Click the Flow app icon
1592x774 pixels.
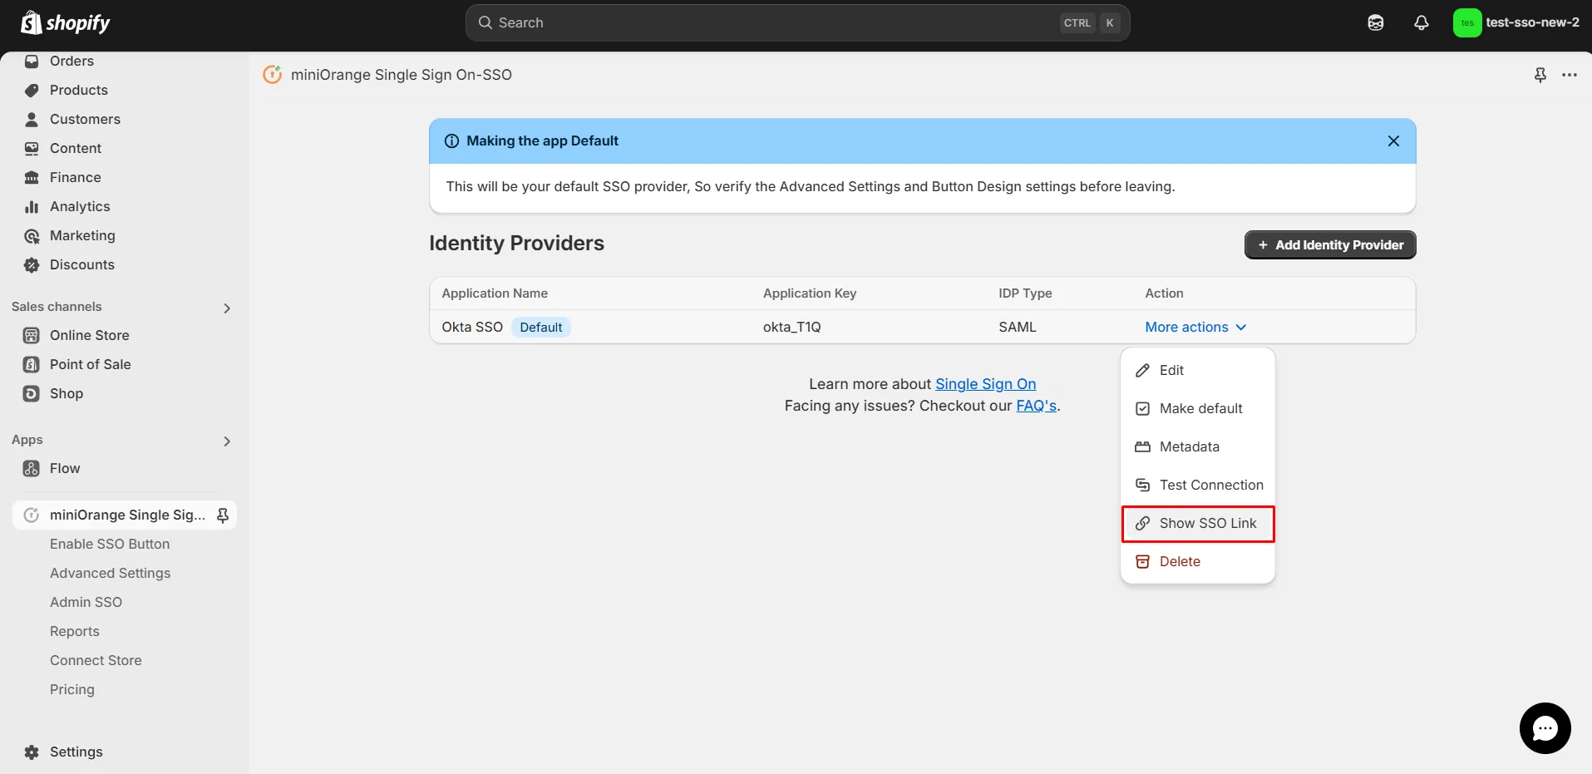[x=32, y=468]
